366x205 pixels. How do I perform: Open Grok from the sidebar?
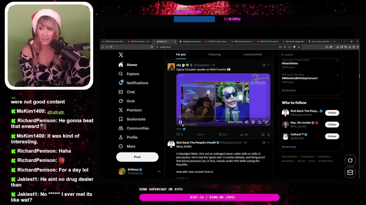point(127,101)
